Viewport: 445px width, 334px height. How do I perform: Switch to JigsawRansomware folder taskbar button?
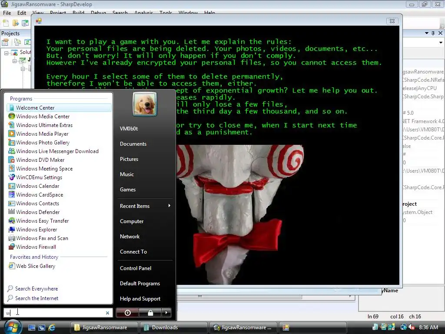coord(104,327)
